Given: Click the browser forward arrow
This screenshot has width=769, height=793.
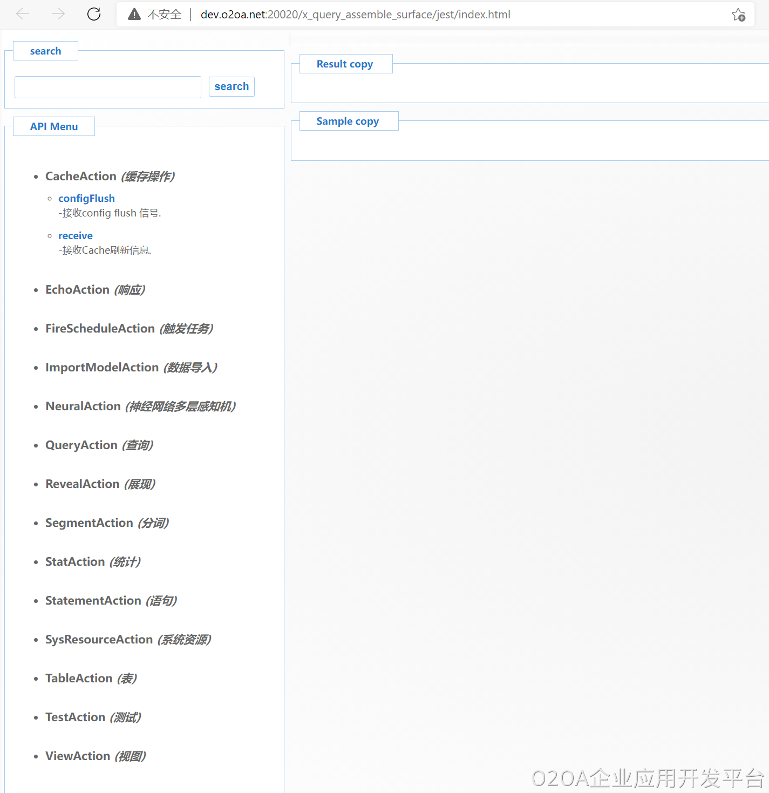Looking at the screenshot, I should [x=58, y=14].
